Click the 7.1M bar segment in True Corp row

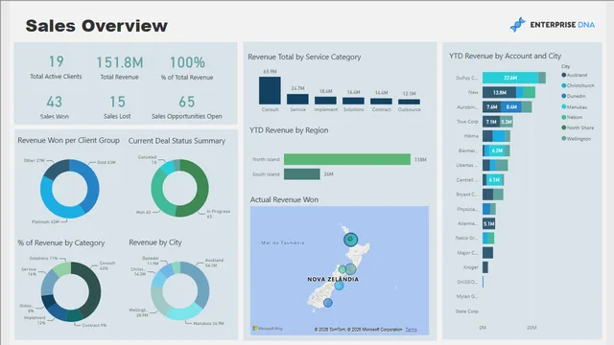(x=491, y=122)
